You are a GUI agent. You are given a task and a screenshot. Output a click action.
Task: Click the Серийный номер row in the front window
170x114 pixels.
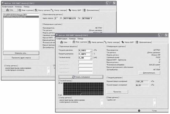pyautogui.click(x=133, y=57)
